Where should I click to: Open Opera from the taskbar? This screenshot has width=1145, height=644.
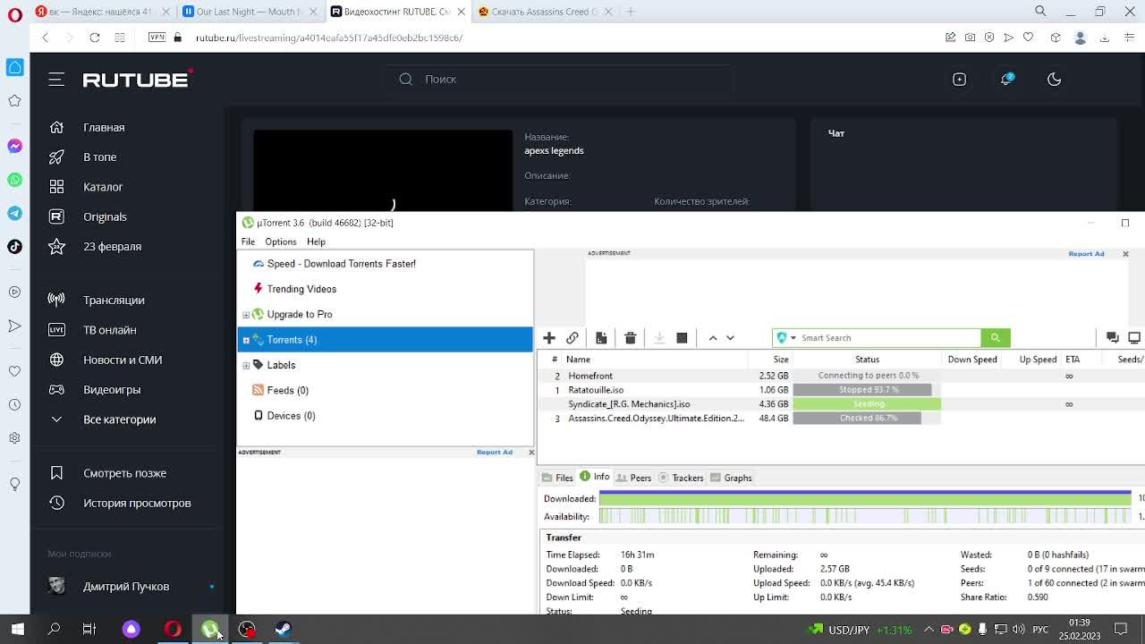coord(173,629)
